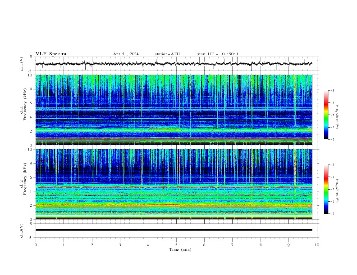Click the 'start UT = 0 : 50: 1' label
Screen dimensions: 357x275
(x=218, y=54)
